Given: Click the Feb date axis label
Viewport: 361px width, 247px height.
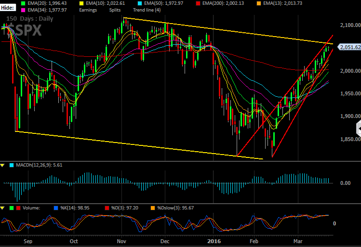Looking at the screenshot, I should click(x=254, y=241).
